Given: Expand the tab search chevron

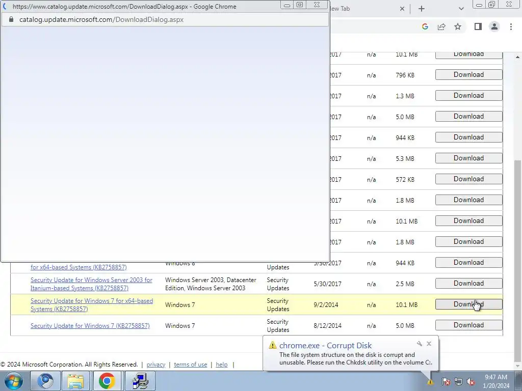Looking at the screenshot, I should (x=461, y=9).
